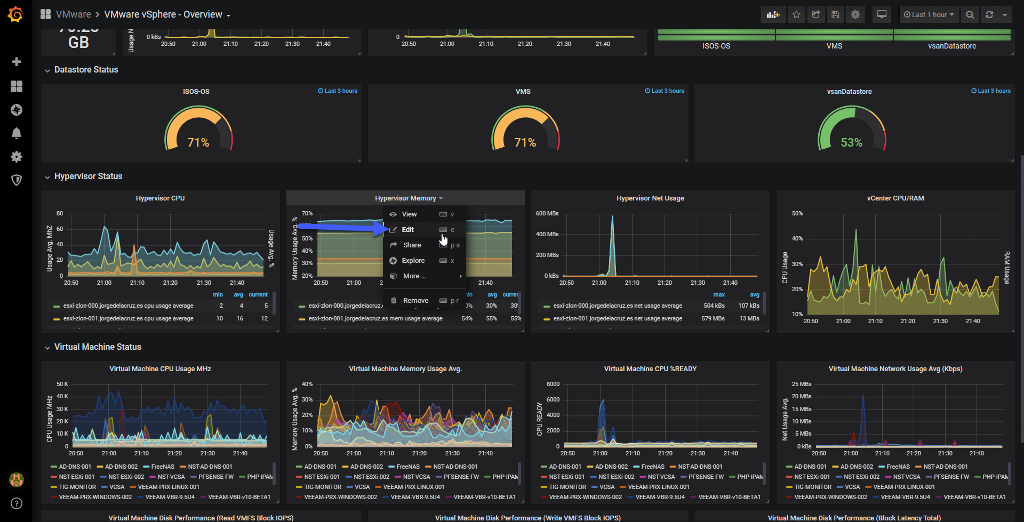Click the Add panel icon in toolbar
Viewport: 1024px width, 522px height.
(773, 14)
